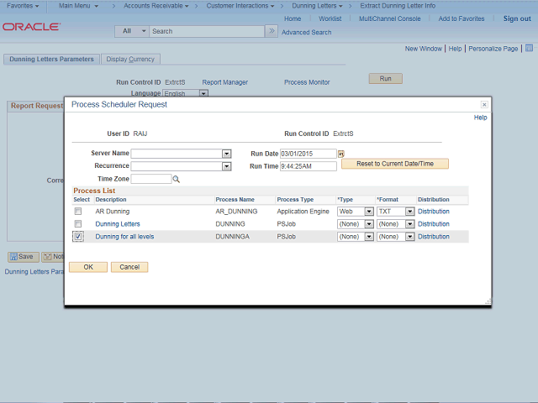The height and width of the screenshot is (403, 538).
Task: Select the AR Dunning process checkbox
Action: pos(78,212)
